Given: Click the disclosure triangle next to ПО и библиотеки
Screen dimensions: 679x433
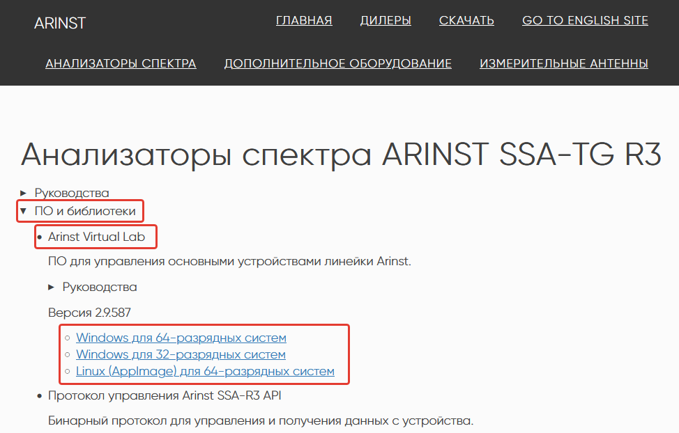Looking at the screenshot, I should click(x=23, y=210).
